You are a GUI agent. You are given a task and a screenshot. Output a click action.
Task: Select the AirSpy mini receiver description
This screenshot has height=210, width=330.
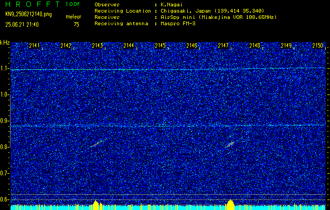[x=218, y=17]
